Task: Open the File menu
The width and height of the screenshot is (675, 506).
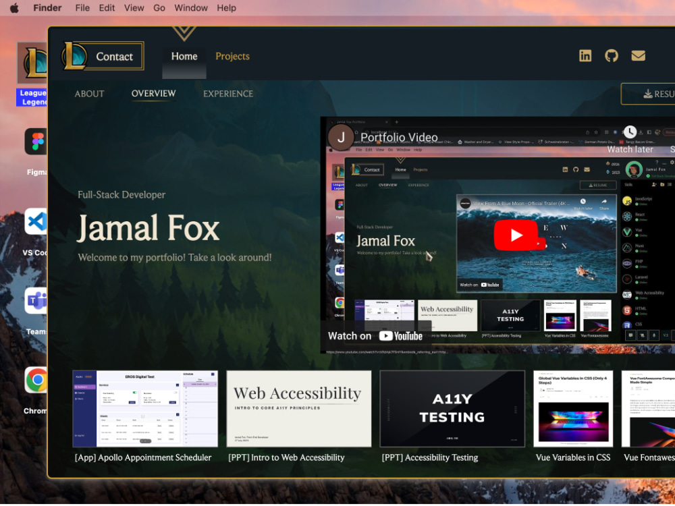Action: [x=82, y=7]
